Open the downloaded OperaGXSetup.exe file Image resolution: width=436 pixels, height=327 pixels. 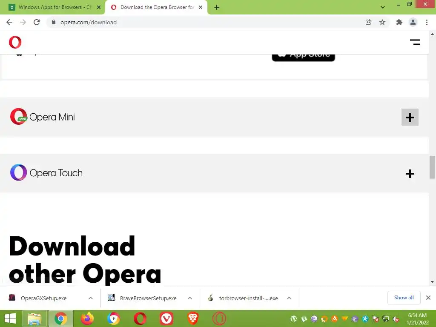tap(44, 298)
